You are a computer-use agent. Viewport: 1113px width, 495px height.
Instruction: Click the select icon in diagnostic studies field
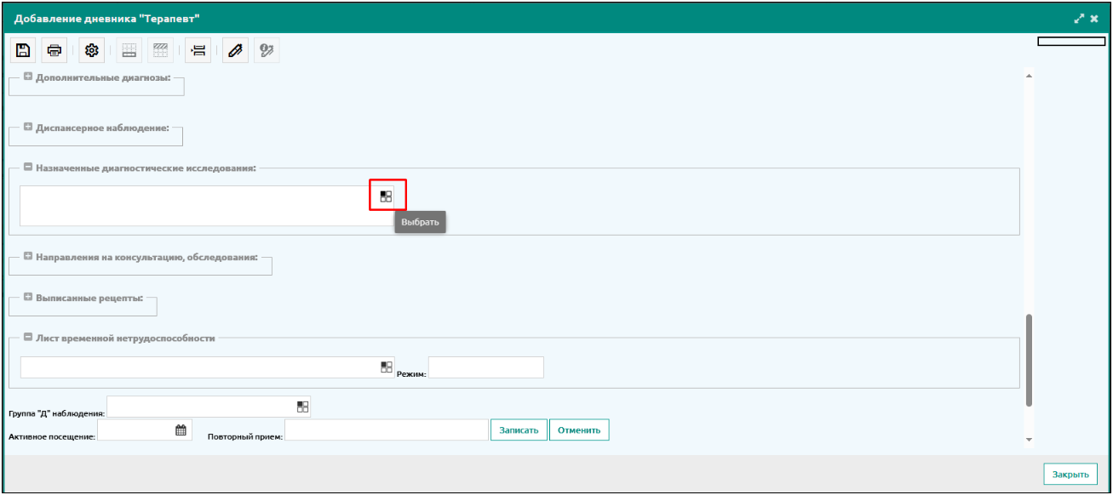pos(387,196)
